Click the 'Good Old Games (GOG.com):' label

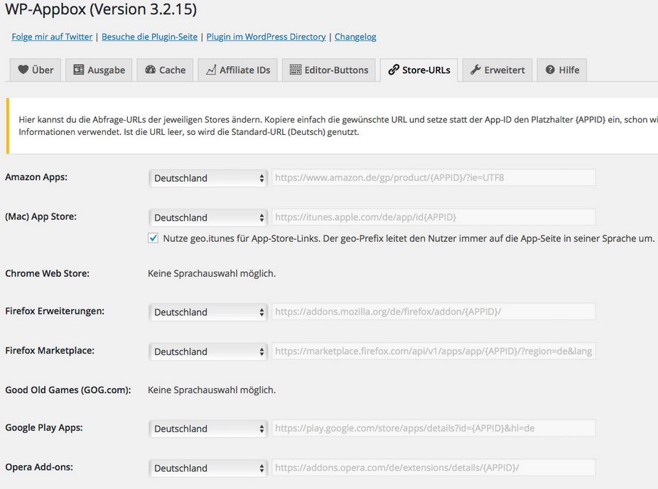[68, 390]
